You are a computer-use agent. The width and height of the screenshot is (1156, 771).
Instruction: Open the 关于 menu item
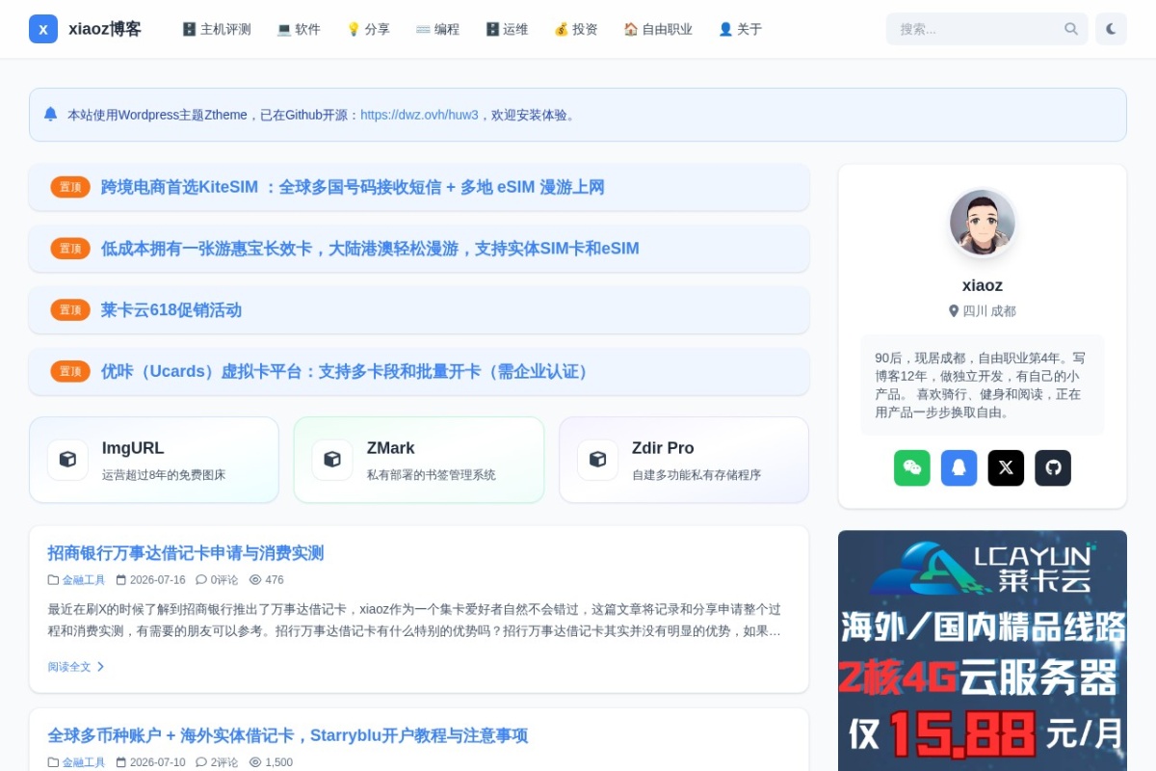[740, 29]
